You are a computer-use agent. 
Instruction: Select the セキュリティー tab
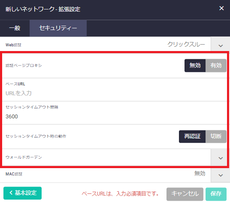(58, 28)
